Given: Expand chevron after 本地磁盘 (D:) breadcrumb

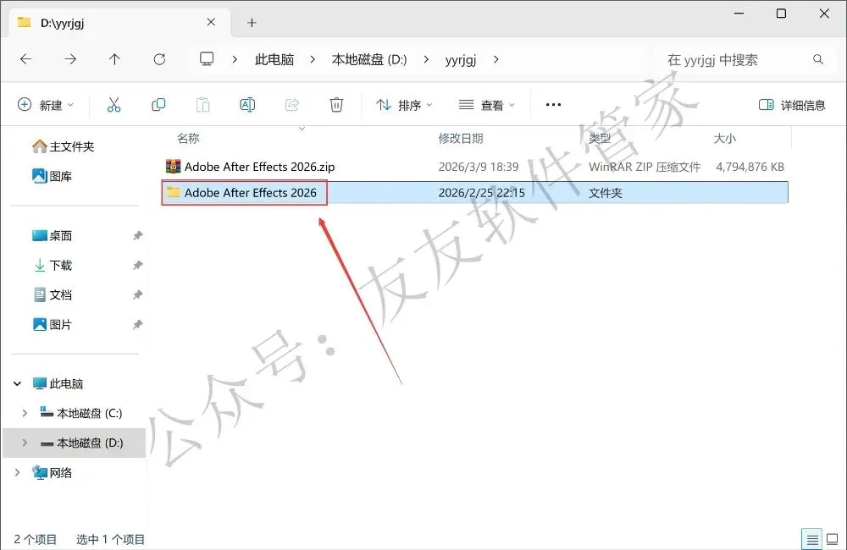Looking at the screenshot, I should click(426, 59).
